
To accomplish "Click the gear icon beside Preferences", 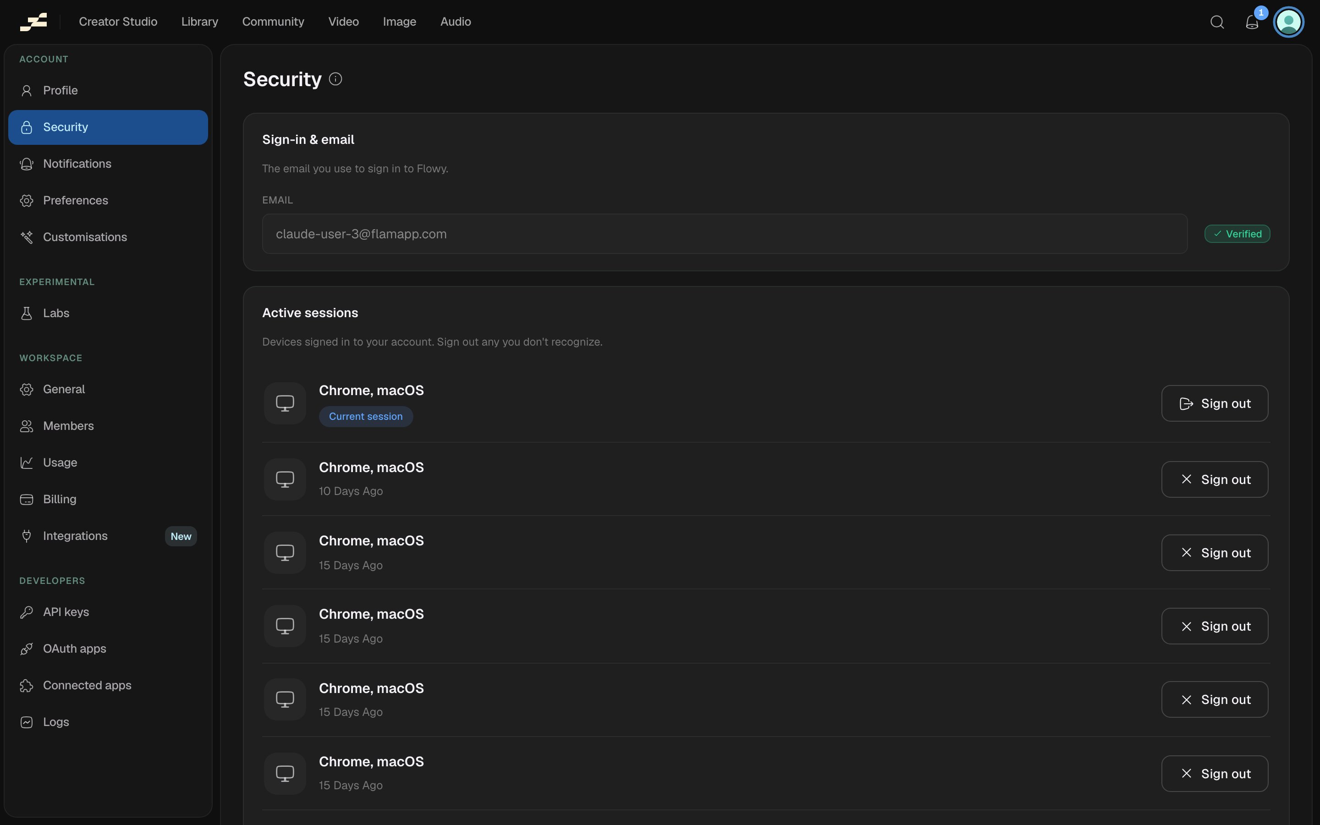I will pyautogui.click(x=26, y=200).
